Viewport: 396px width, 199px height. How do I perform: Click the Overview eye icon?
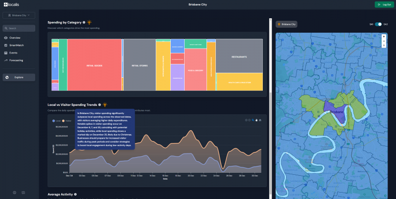[6, 38]
